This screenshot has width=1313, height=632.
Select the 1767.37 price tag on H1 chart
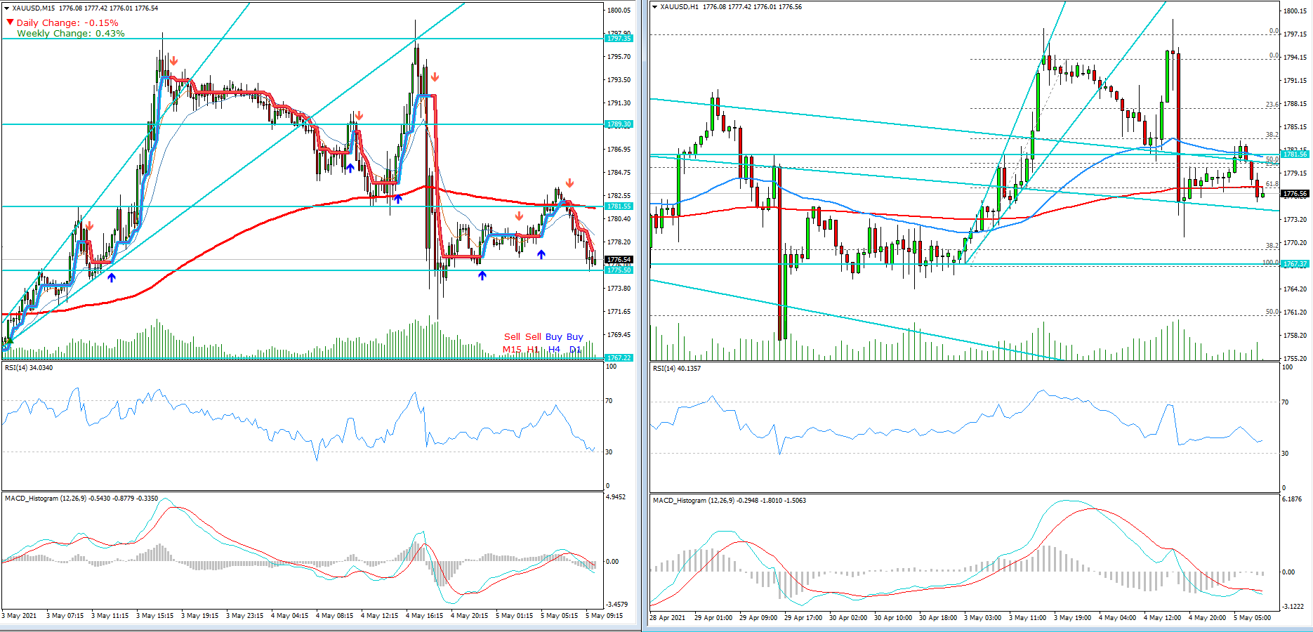[1294, 264]
